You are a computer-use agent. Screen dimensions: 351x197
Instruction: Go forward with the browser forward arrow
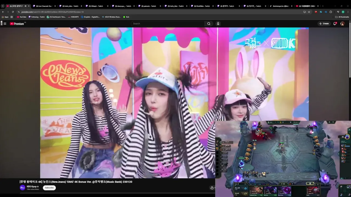pyautogui.click(x=8, y=12)
